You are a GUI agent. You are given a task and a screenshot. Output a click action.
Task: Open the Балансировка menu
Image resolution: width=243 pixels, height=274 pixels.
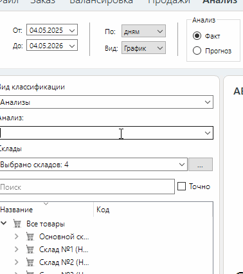coord(101,2)
